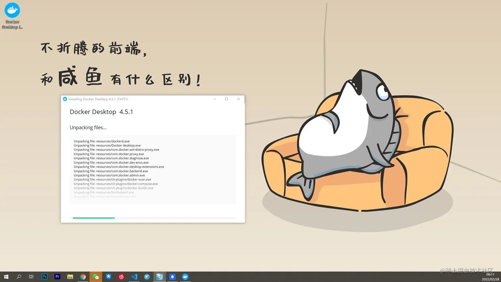Launch Premiere Pro from the taskbar

[x=57, y=277]
